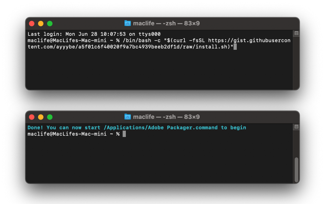Image resolution: width=325 pixels, height=204 pixels.
Task: Click the cursor block after install.sh
Action: click(x=235, y=47)
